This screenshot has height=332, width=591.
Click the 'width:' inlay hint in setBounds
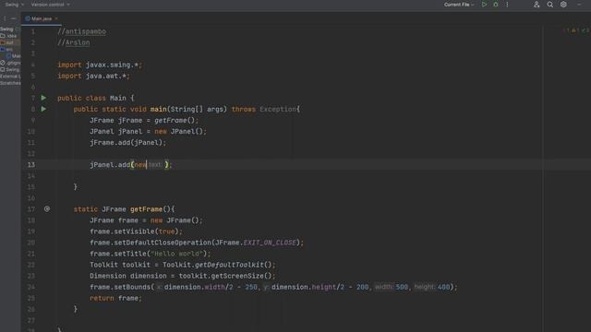tap(384, 287)
